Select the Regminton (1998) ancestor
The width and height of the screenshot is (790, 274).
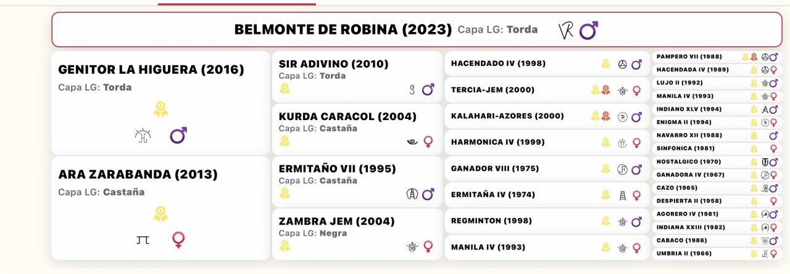pyautogui.click(x=488, y=221)
